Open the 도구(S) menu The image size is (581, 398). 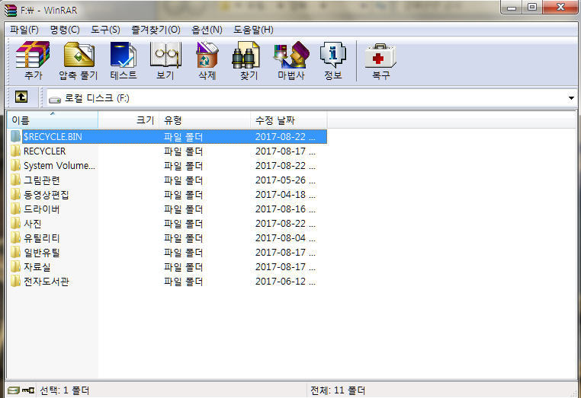point(106,30)
